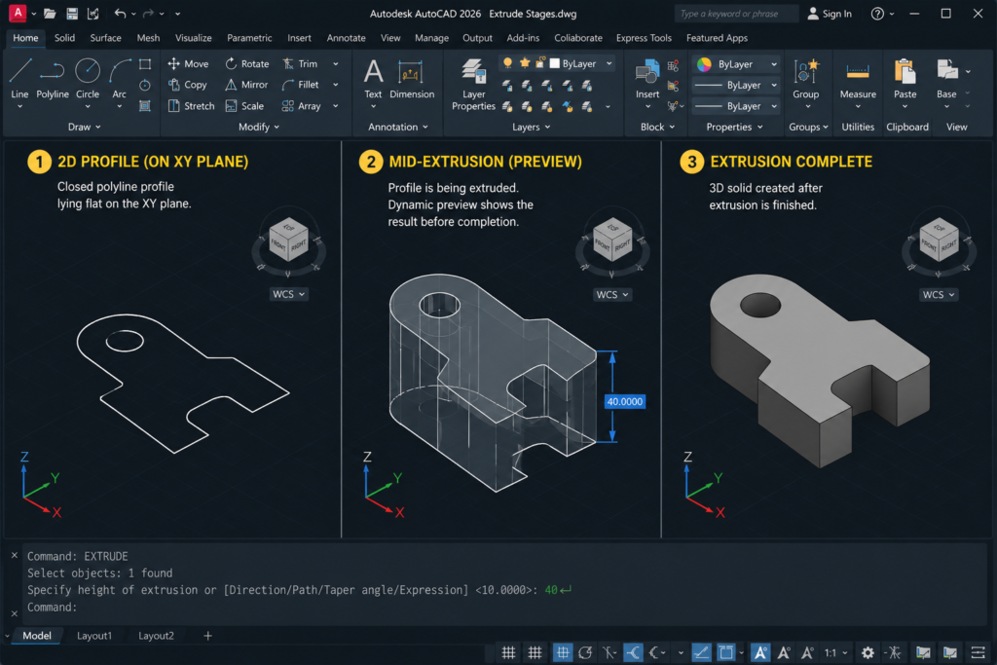Click the Trim tool
The image size is (997, 665).
point(300,63)
